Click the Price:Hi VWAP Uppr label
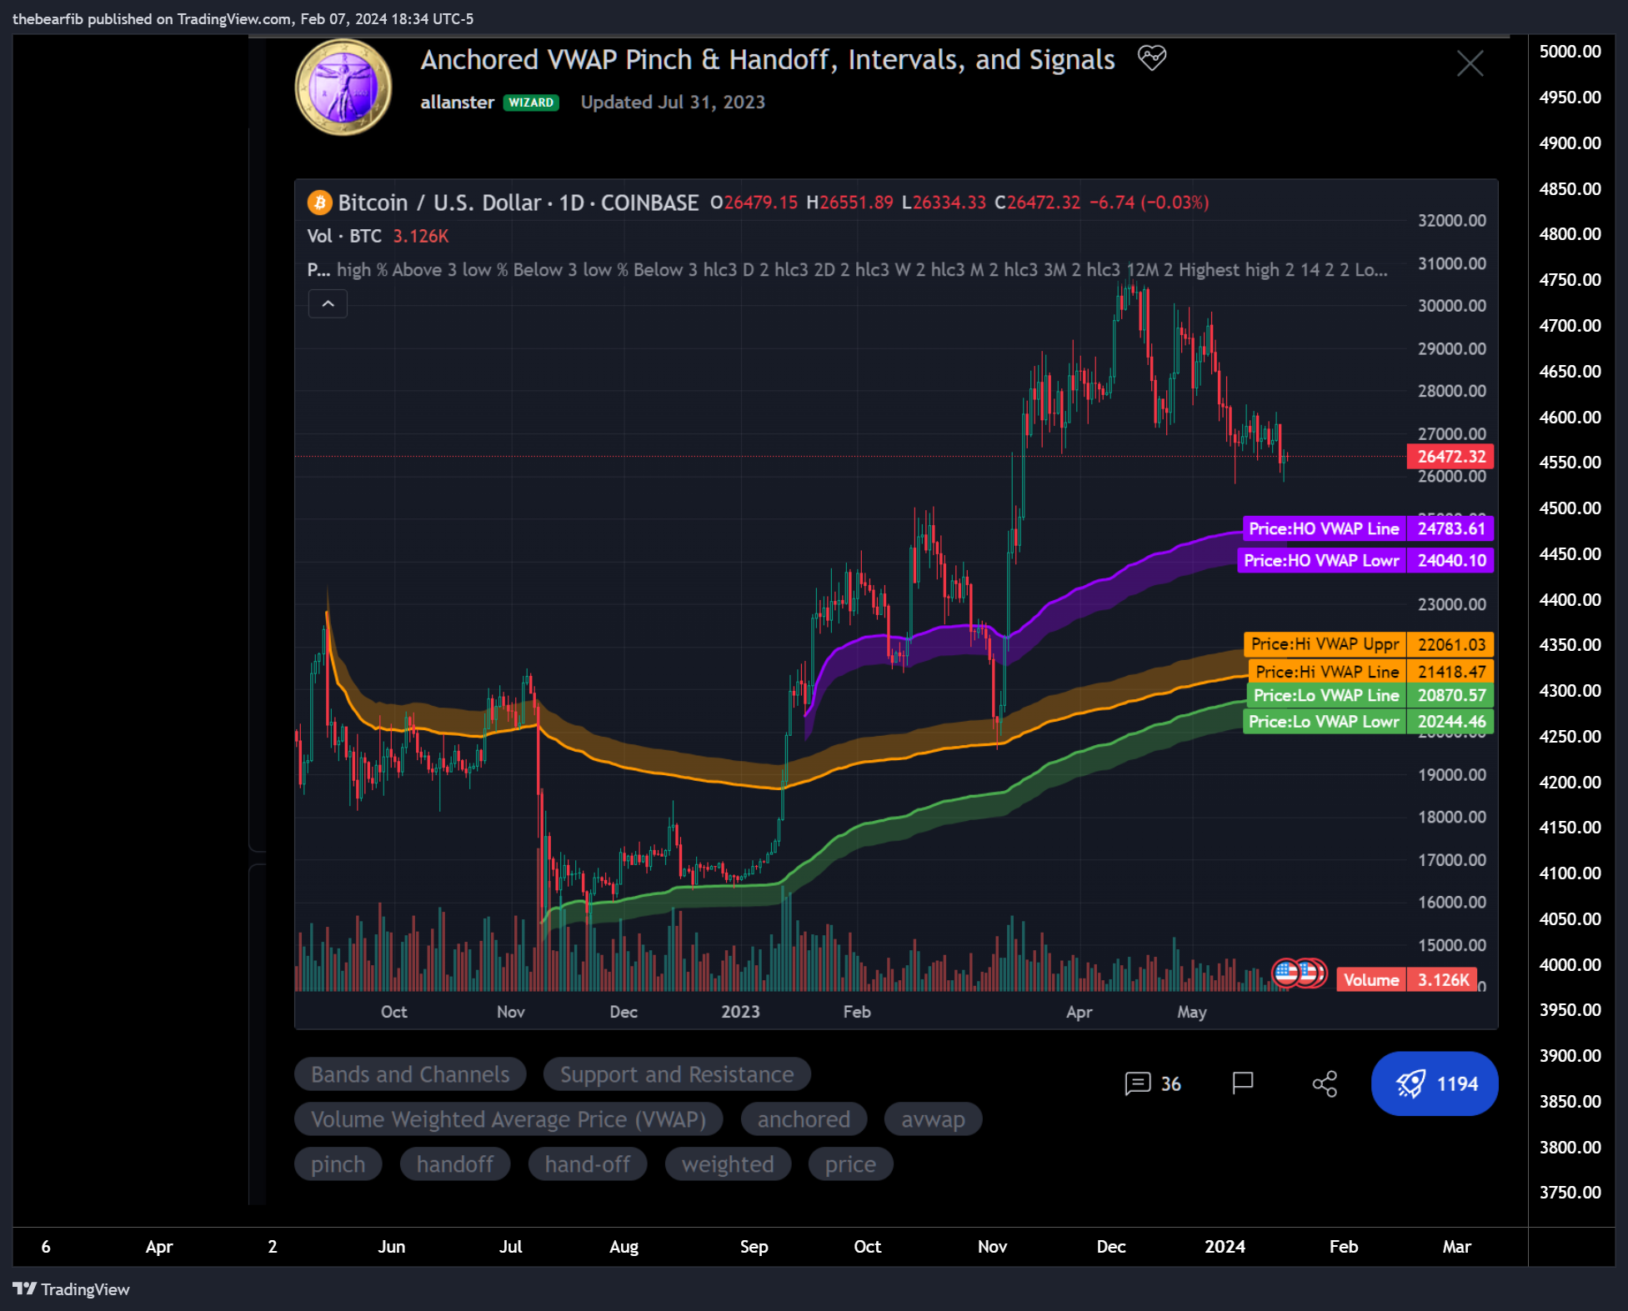The width and height of the screenshot is (1628, 1311). [1325, 644]
